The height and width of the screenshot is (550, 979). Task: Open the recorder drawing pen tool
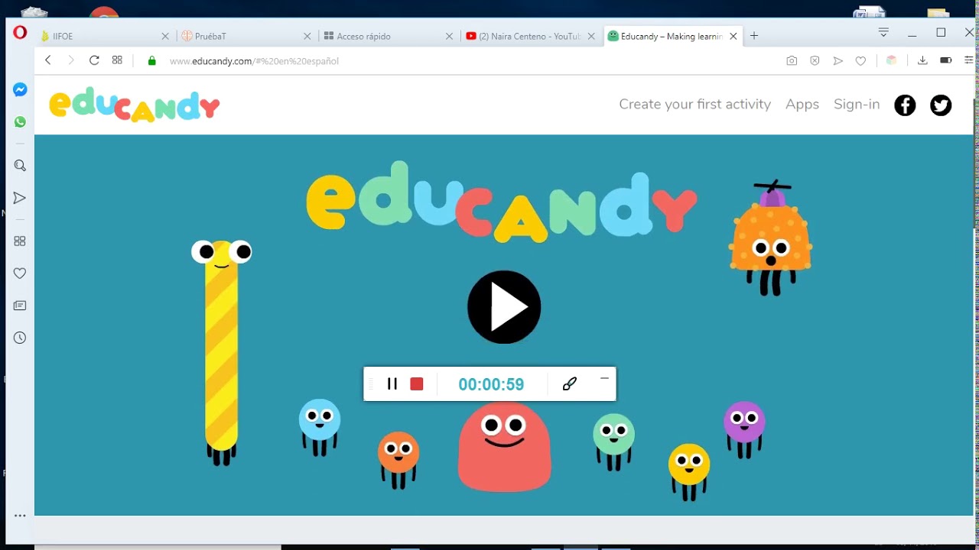570,383
